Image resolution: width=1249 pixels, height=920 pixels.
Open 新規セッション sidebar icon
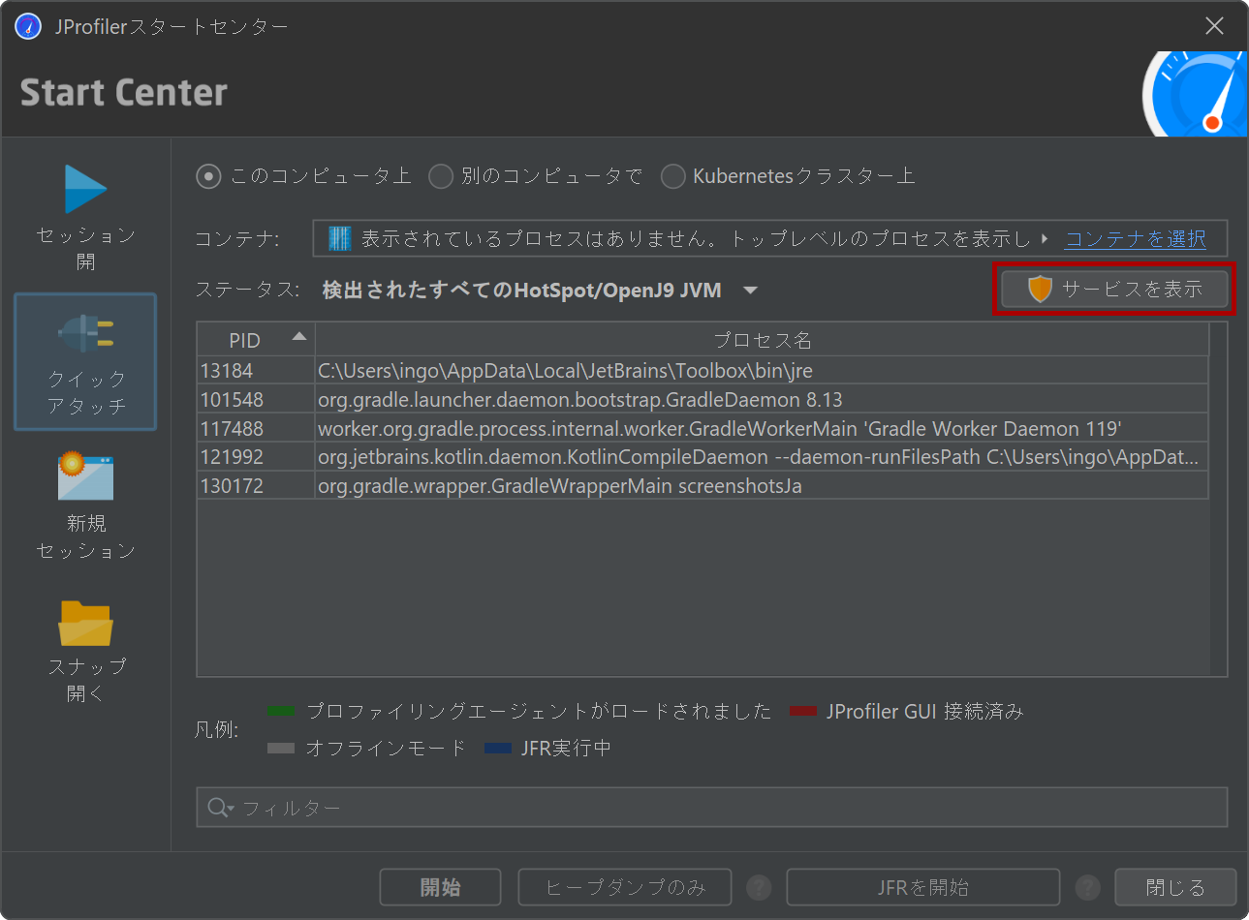[x=85, y=476]
